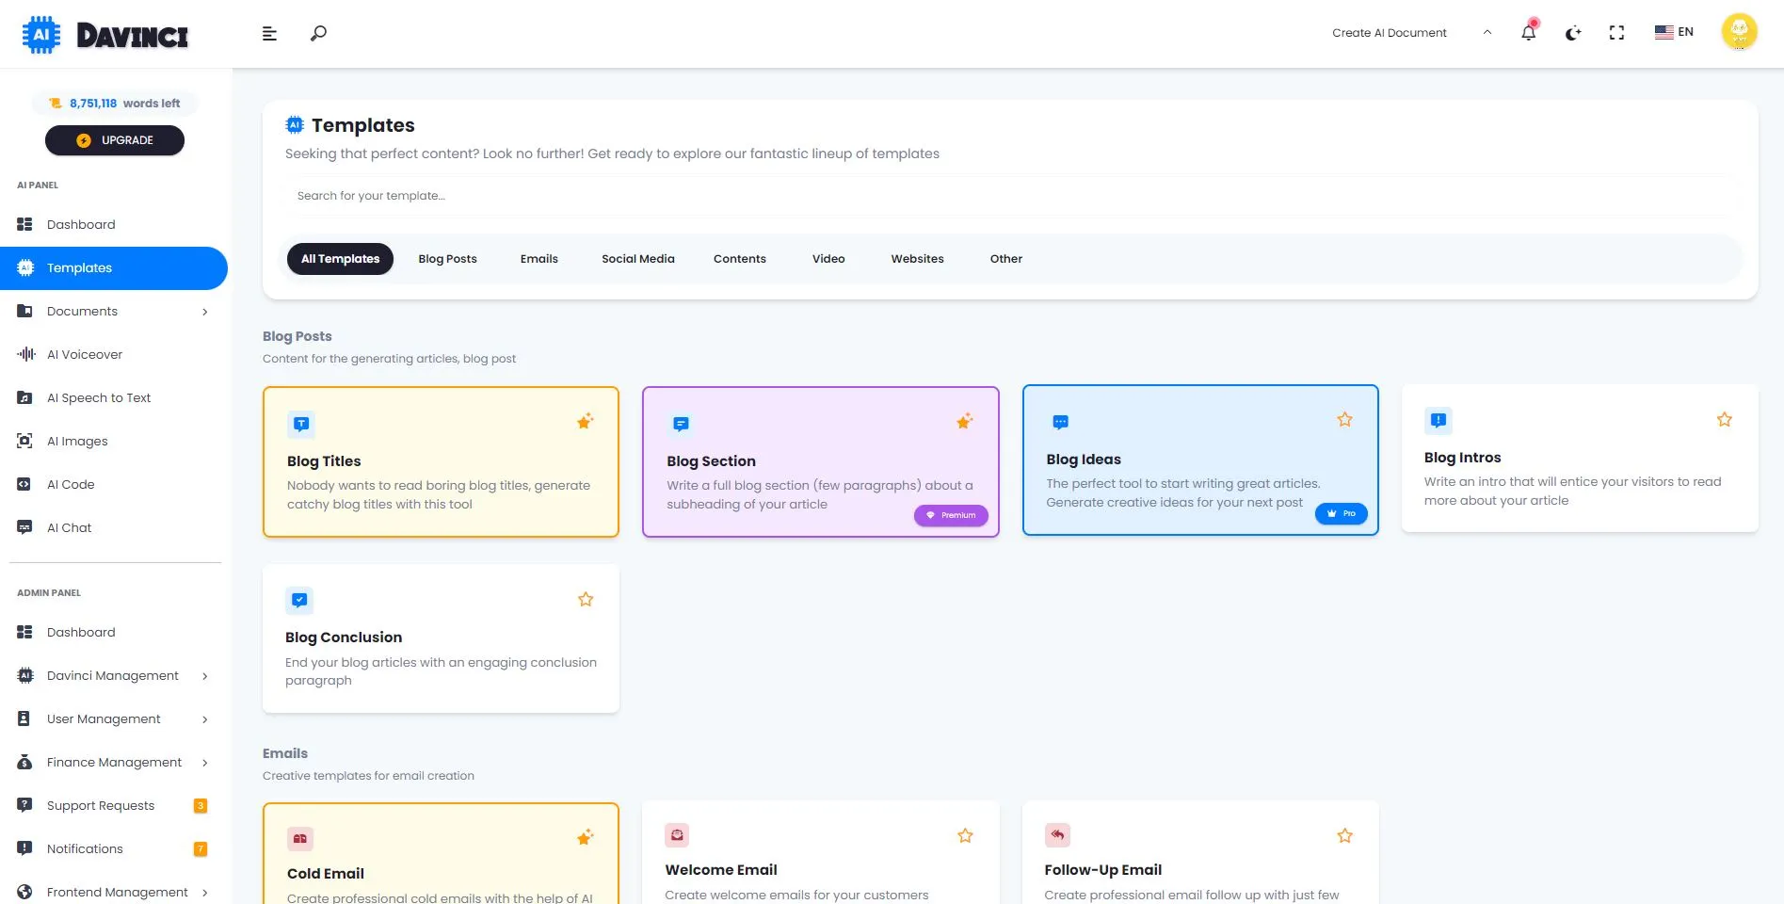Enter fullscreen mode via expand icon
This screenshot has width=1784, height=904.
1616,33
